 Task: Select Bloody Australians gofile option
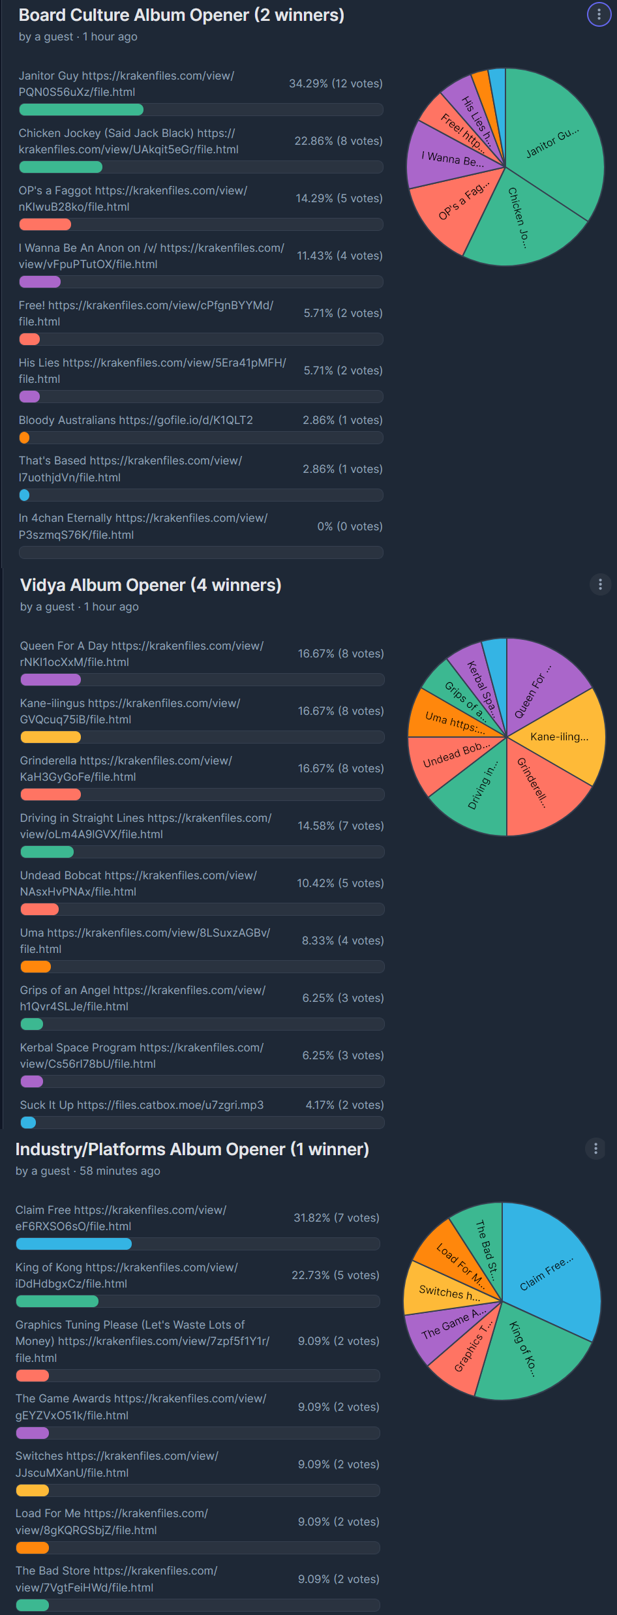[x=136, y=420]
